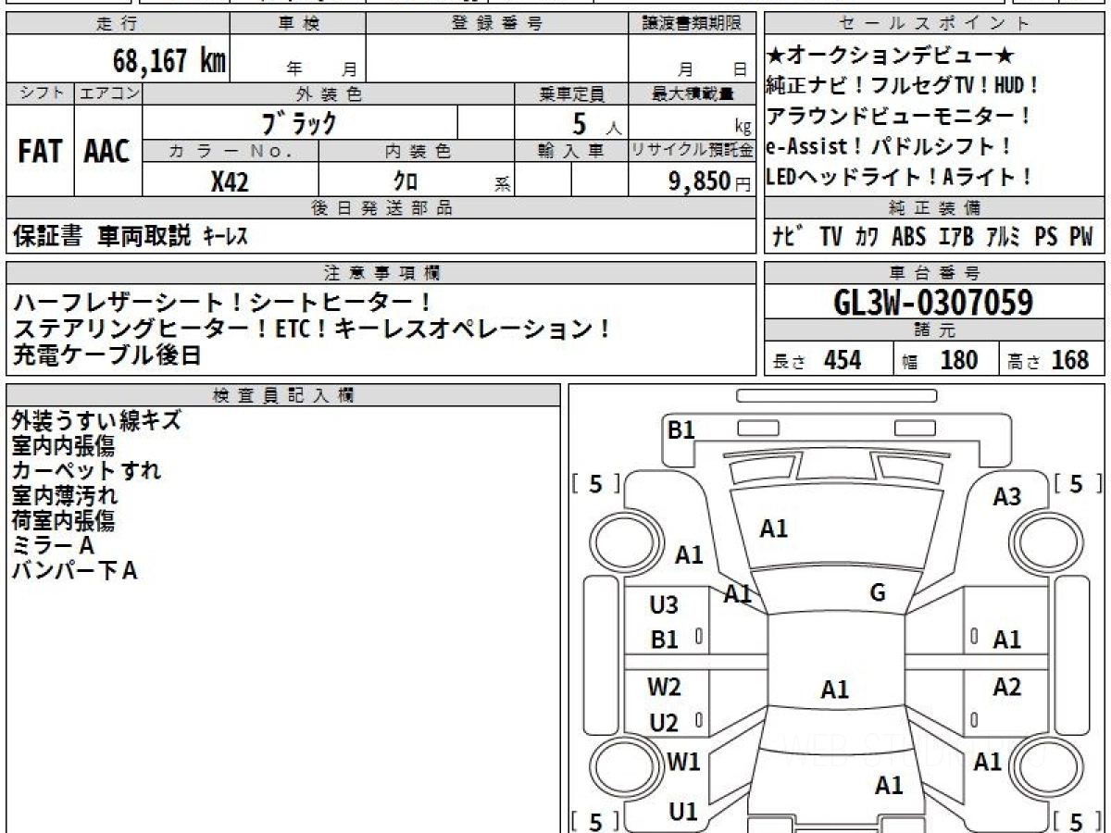Click the 保証書 item

coord(48,237)
